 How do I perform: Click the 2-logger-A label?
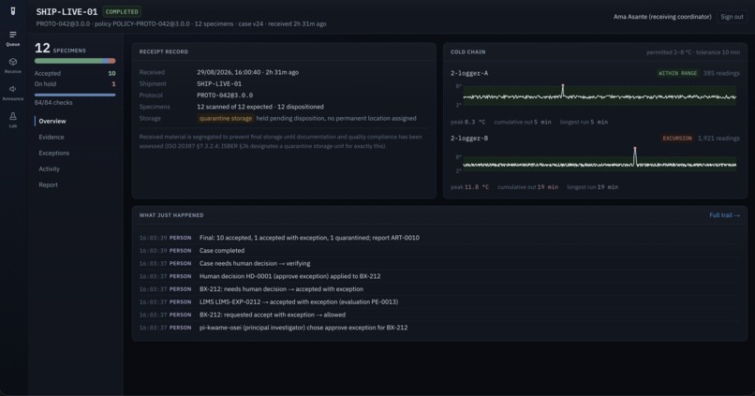[x=469, y=73]
